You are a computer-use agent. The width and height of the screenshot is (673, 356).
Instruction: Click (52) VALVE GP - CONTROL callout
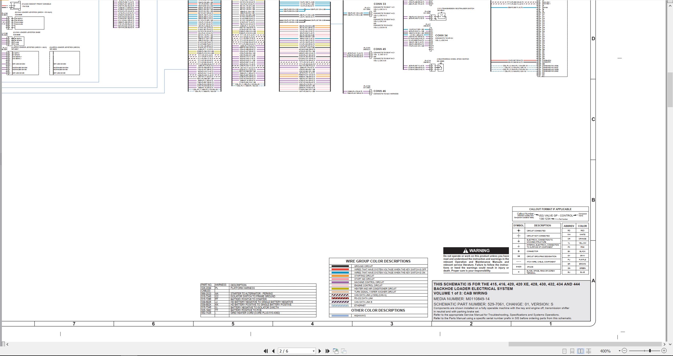[556, 216]
